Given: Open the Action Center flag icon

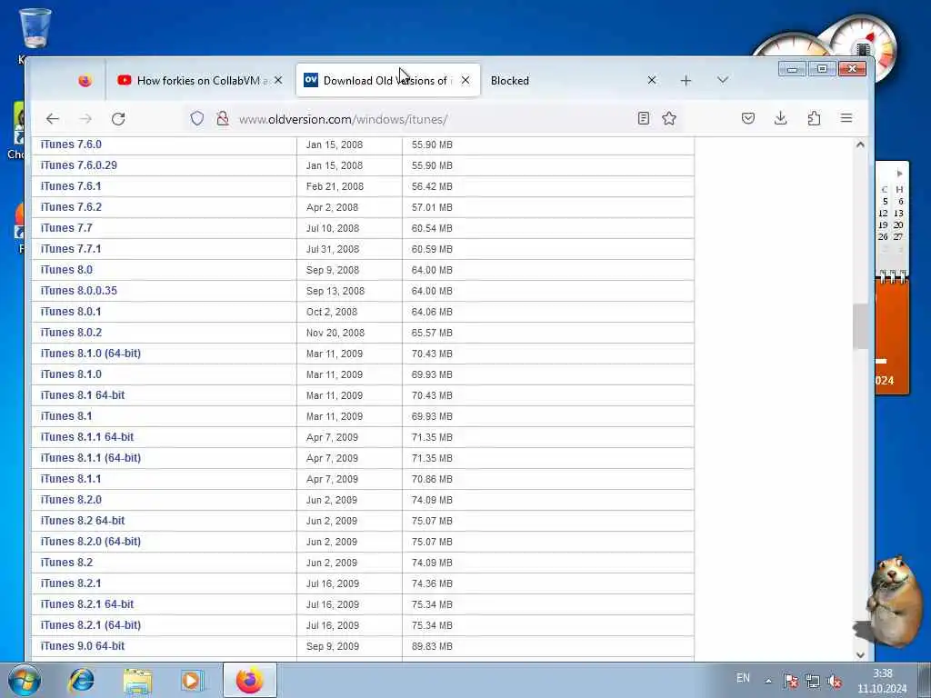Looking at the screenshot, I should pos(790,681).
